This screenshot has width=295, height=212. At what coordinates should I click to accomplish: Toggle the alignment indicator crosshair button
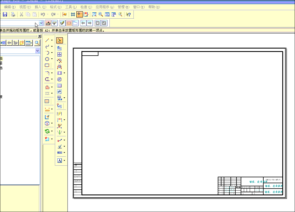[79, 14]
